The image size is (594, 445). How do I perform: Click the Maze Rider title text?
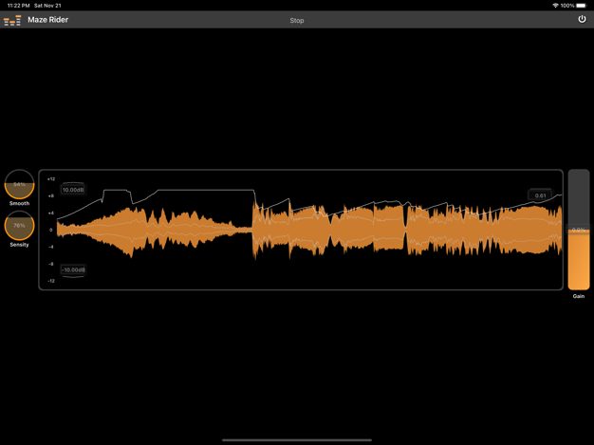[46, 20]
